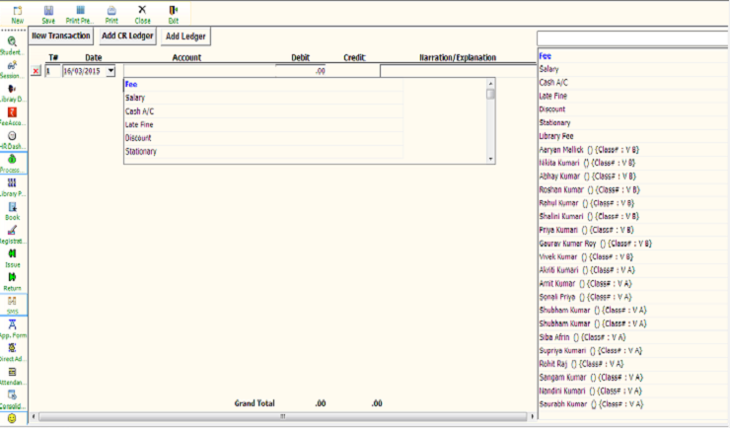Screen dimensions: 730x428
Task: Click the Narration/Explanation input field
Action: tap(454, 71)
